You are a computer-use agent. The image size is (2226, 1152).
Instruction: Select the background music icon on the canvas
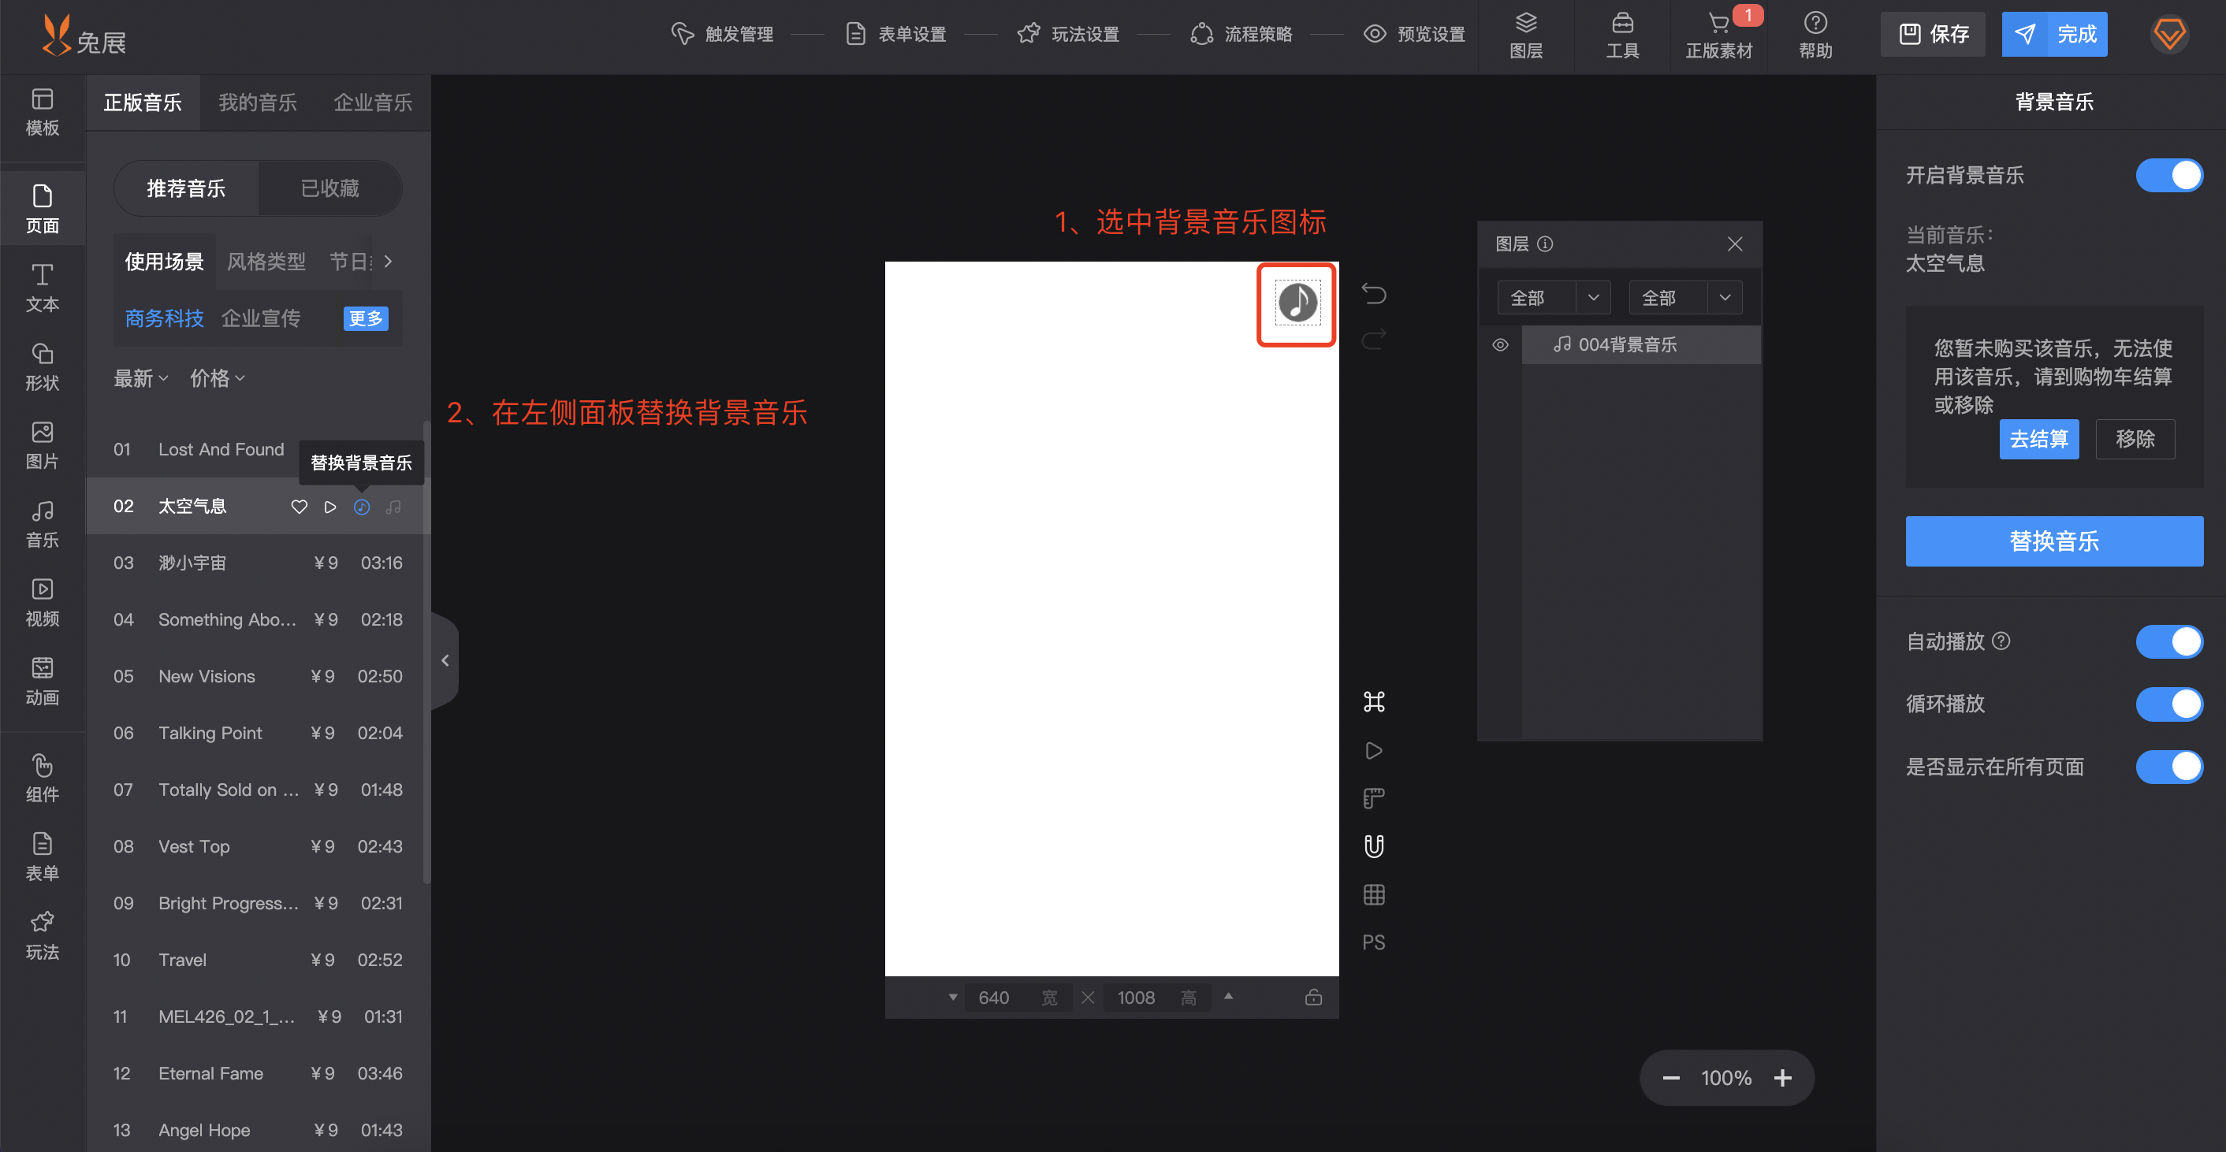click(x=1297, y=303)
